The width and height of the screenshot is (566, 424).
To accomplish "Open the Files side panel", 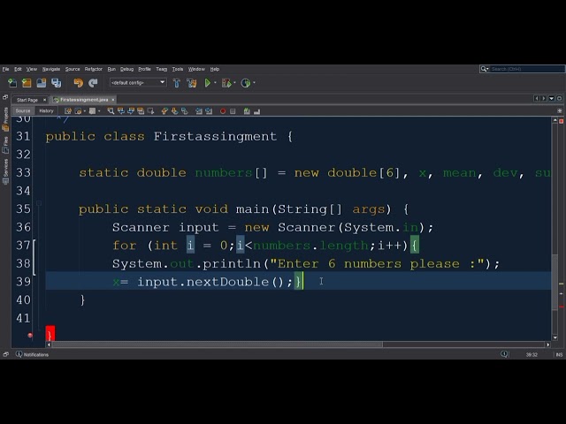I will [5, 145].
